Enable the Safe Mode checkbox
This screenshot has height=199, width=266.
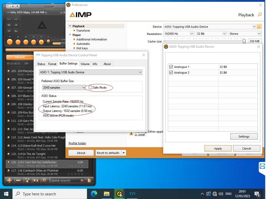point(90,88)
